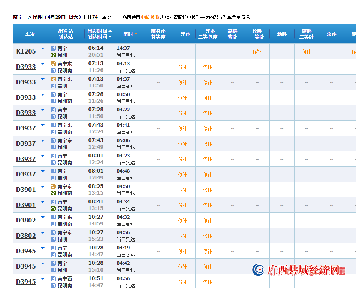Click 始 icon beside 南宁东 in 08:25 D3901 row
Screen dimensions: 356x288
pos(53,187)
